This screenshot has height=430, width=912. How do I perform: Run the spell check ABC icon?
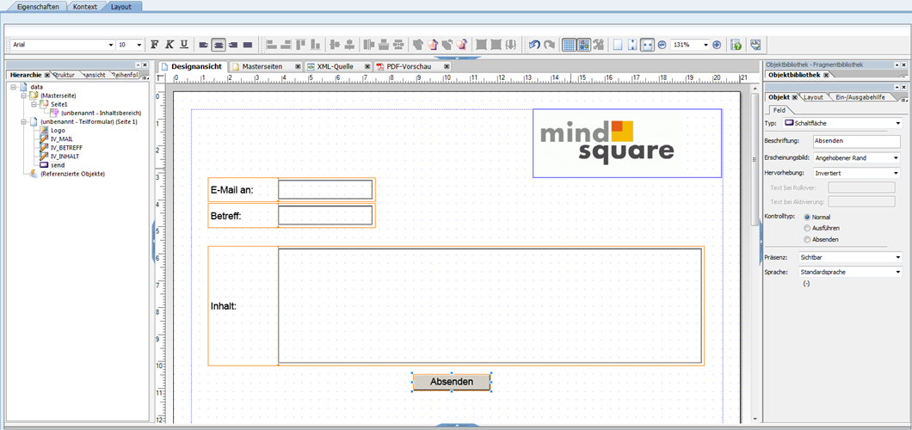(x=755, y=44)
